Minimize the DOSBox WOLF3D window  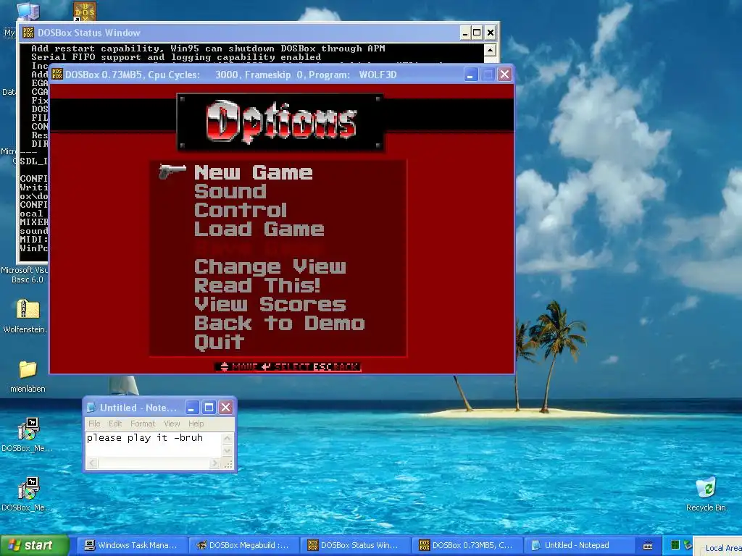(471, 75)
